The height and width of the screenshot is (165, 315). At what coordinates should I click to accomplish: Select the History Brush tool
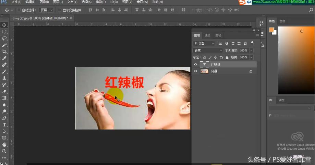click(4, 85)
